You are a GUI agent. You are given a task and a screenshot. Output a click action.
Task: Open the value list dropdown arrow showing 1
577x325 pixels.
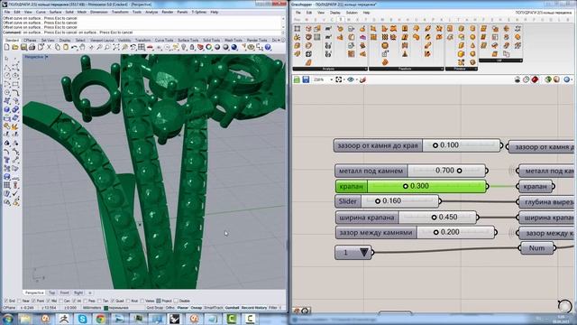[x=364, y=253]
